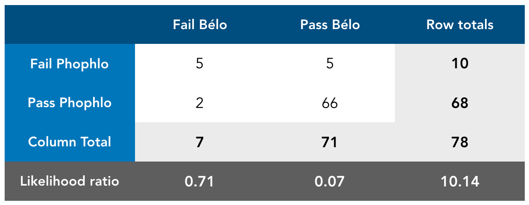The image size is (529, 205).
Task: Select the column total value 71
Action: (x=330, y=142)
